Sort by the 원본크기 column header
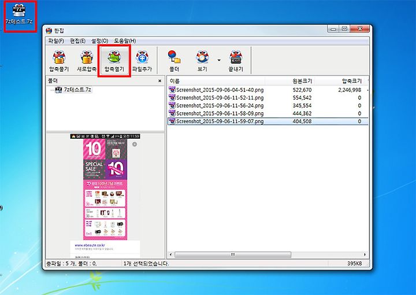Viewport: 416px width, 295px height. [x=289, y=81]
